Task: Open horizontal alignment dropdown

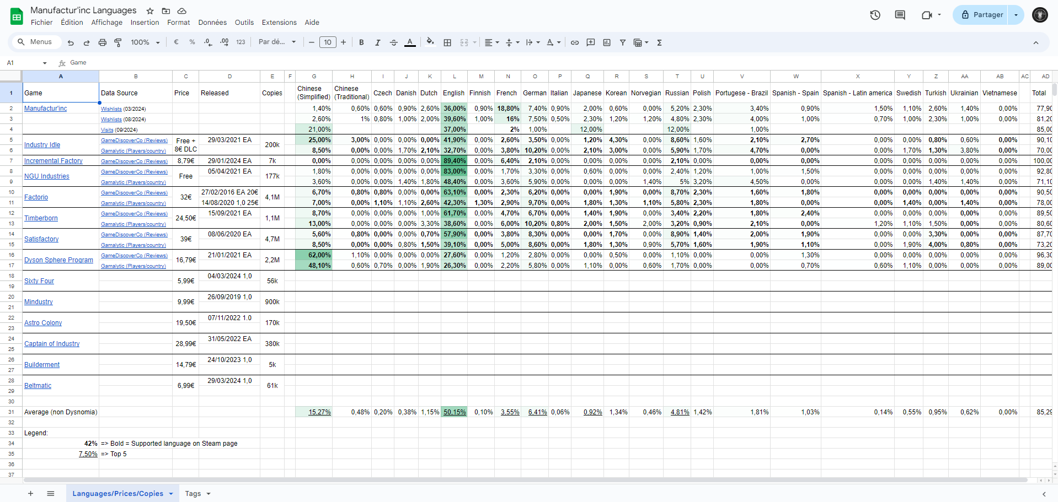Action: click(x=491, y=42)
